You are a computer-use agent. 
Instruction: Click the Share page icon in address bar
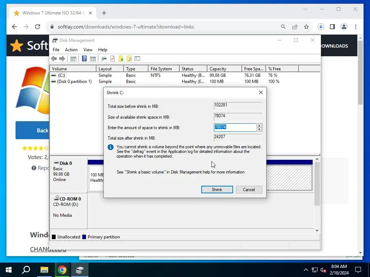(295, 27)
